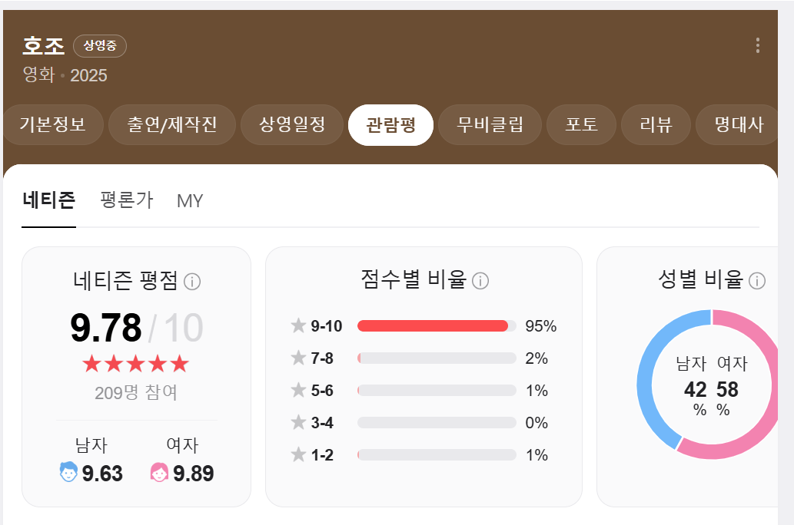
Task: Open the 출연/제작진 tab
Action: [x=171, y=124]
